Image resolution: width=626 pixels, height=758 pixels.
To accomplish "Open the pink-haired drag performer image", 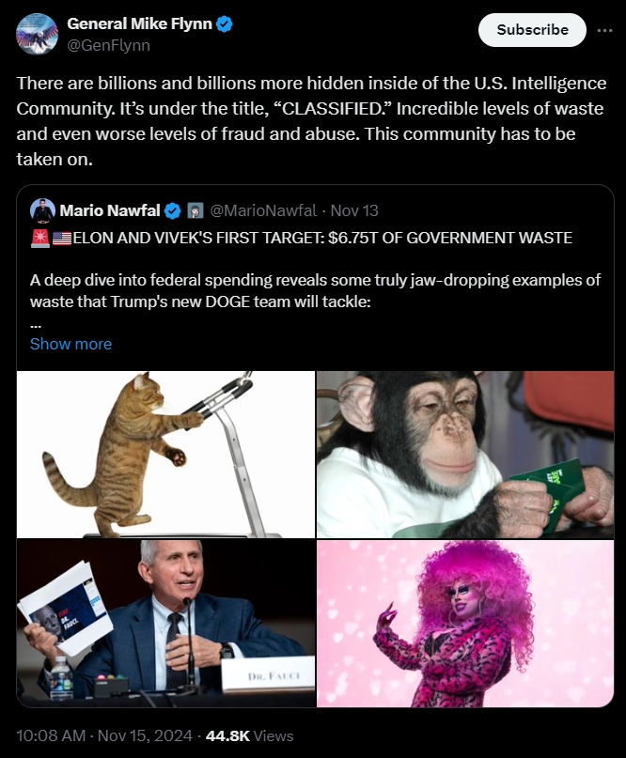I will click(x=465, y=624).
